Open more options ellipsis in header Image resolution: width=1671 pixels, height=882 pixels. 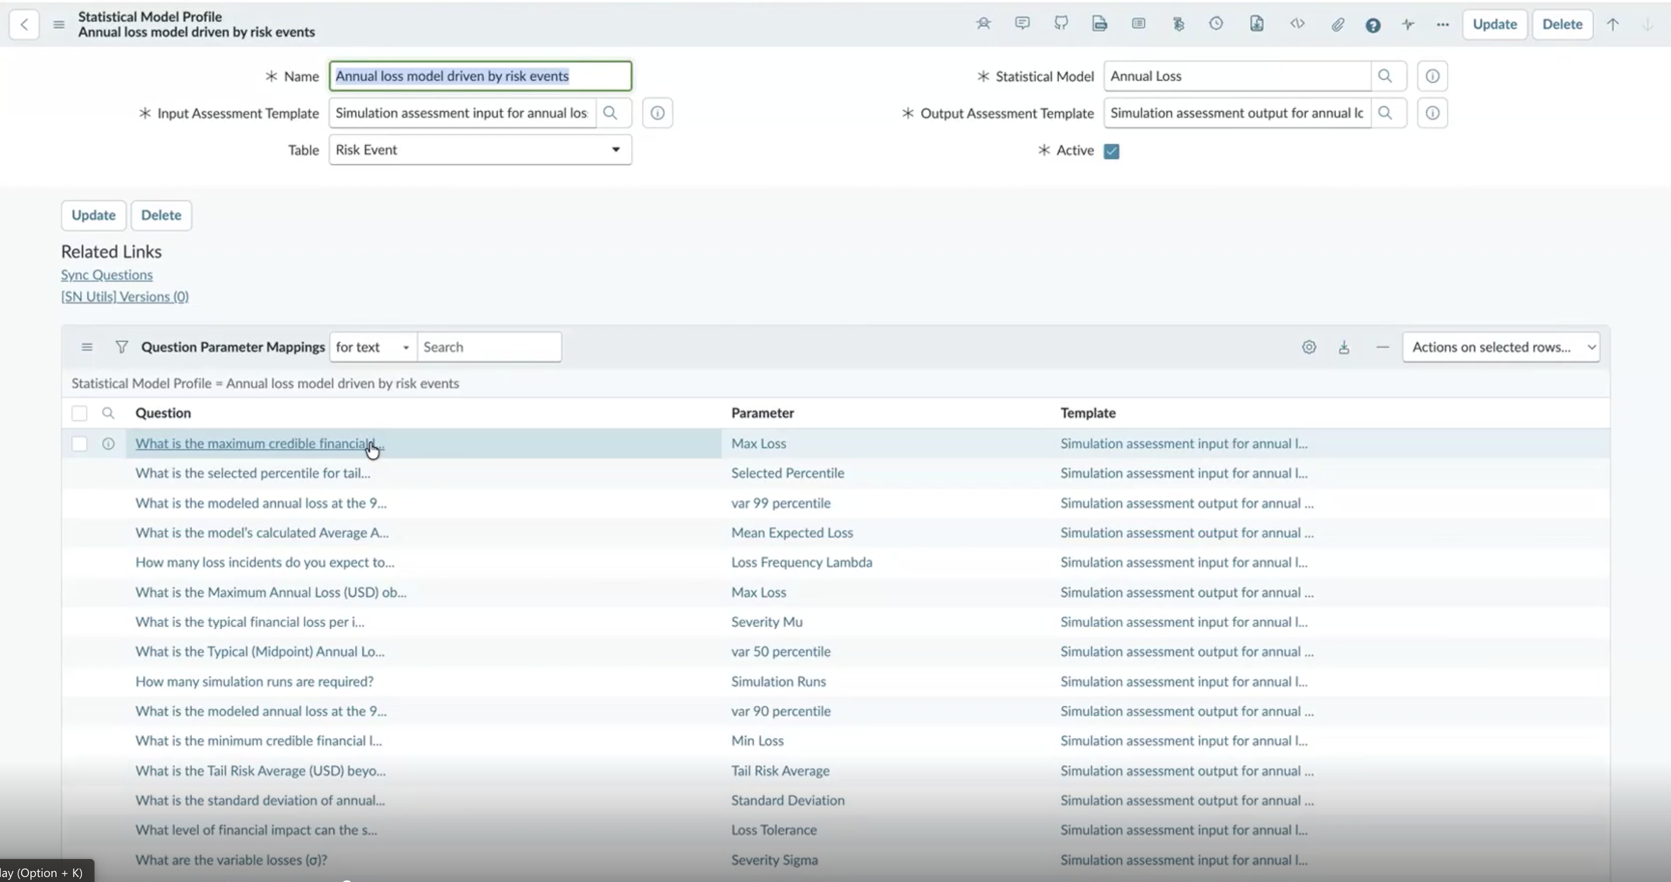pos(1442,24)
